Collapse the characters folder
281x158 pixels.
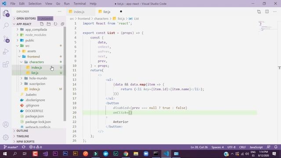point(36,62)
